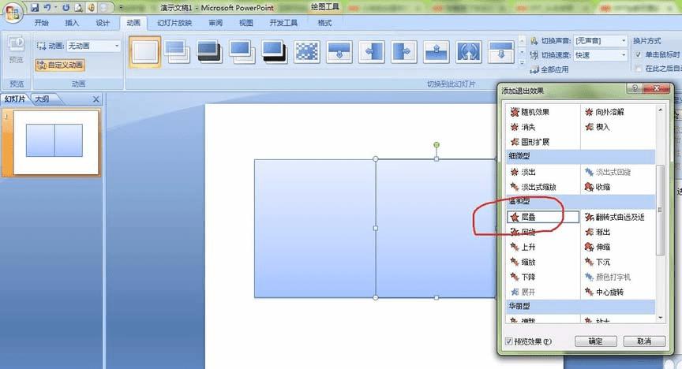682x369 pixels.
Task: Choose the 淡出式缩放 exit effect
Action: tap(533, 187)
